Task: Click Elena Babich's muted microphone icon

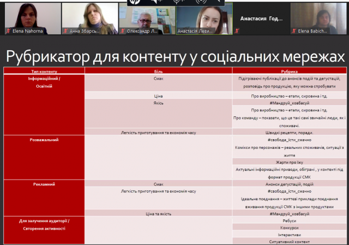Action: click(x=294, y=31)
